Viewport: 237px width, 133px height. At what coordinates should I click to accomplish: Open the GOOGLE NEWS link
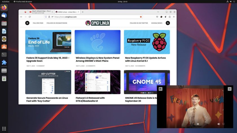pyautogui.click(x=157, y=23)
